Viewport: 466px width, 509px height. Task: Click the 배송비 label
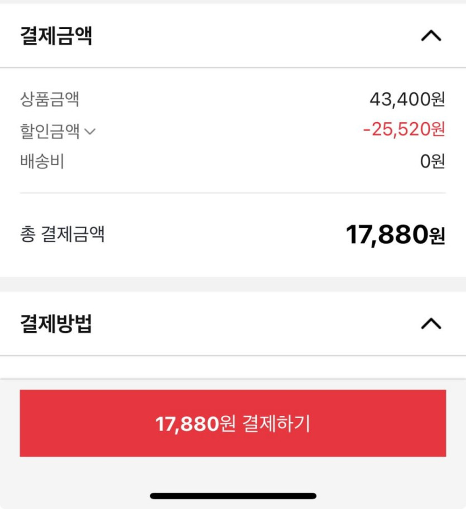(x=42, y=162)
